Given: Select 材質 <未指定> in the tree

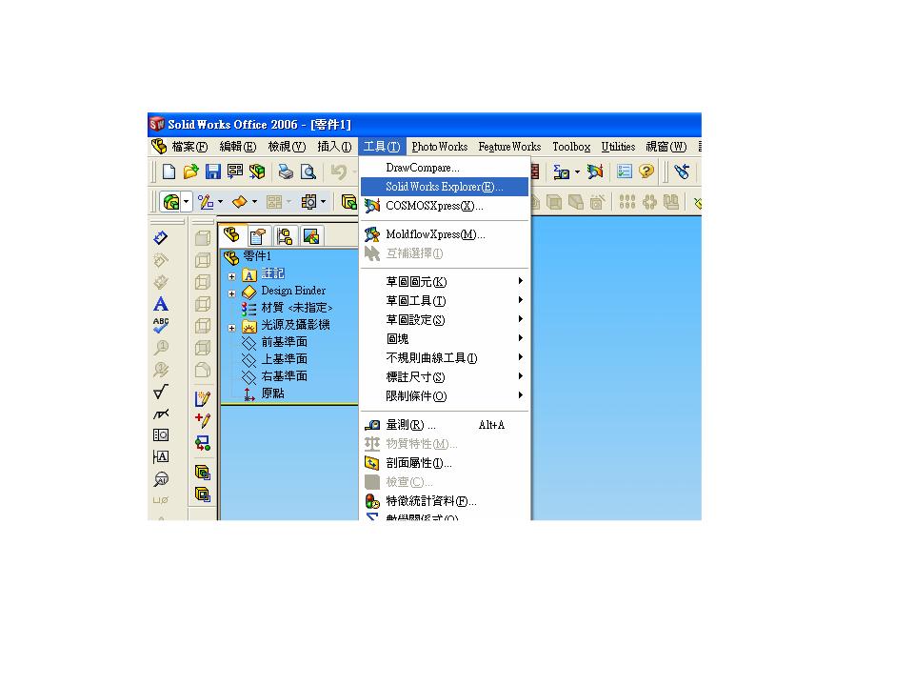Looking at the screenshot, I should point(297,308).
